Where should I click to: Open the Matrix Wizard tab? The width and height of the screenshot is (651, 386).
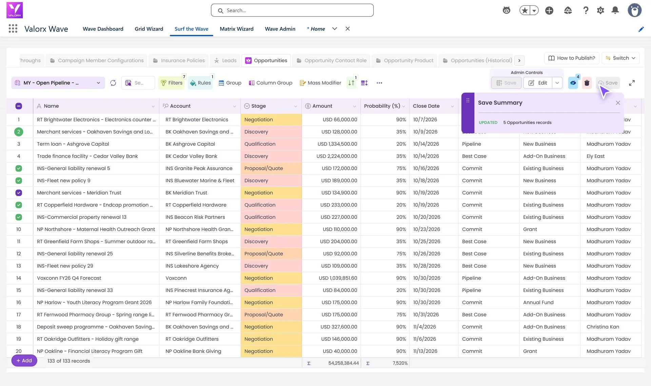click(x=237, y=29)
